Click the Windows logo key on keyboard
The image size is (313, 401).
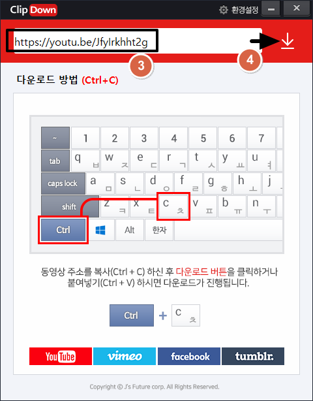point(100,230)
